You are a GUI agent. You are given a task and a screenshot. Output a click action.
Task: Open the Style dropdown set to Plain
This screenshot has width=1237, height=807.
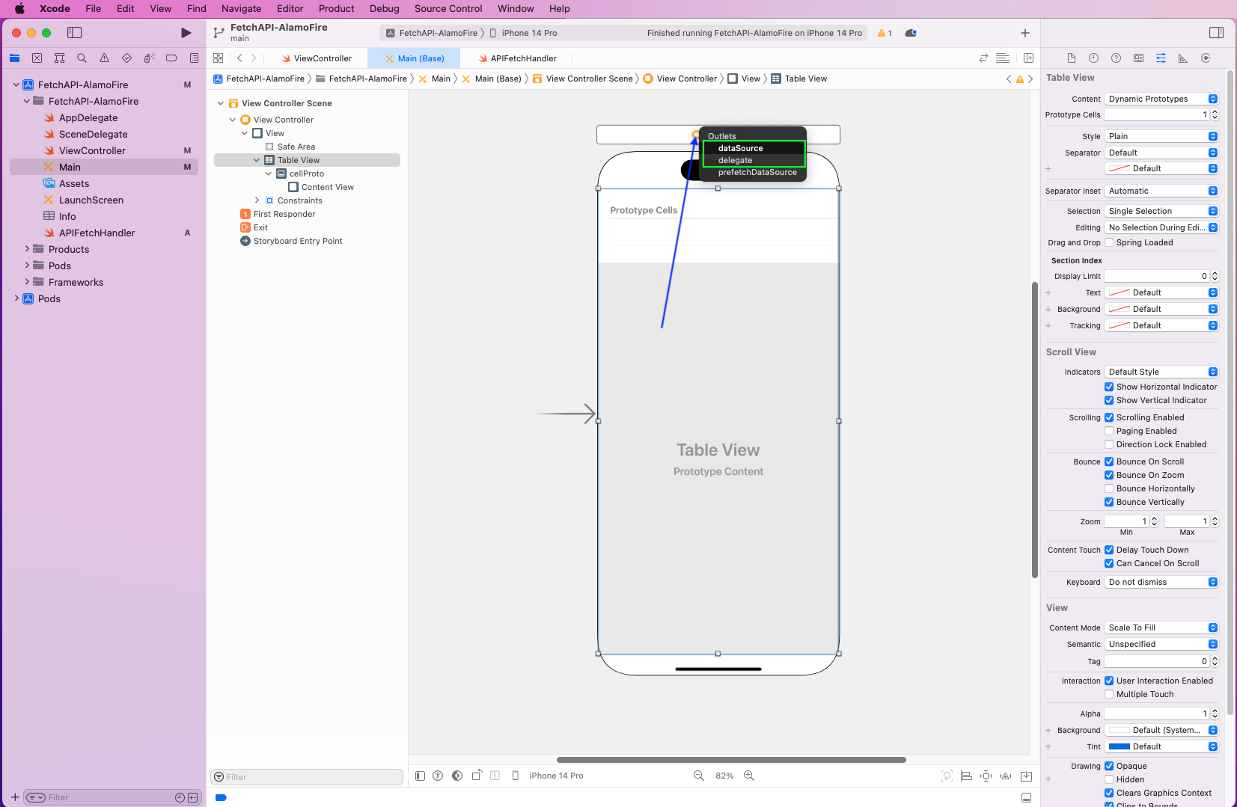click(1161, 136)
